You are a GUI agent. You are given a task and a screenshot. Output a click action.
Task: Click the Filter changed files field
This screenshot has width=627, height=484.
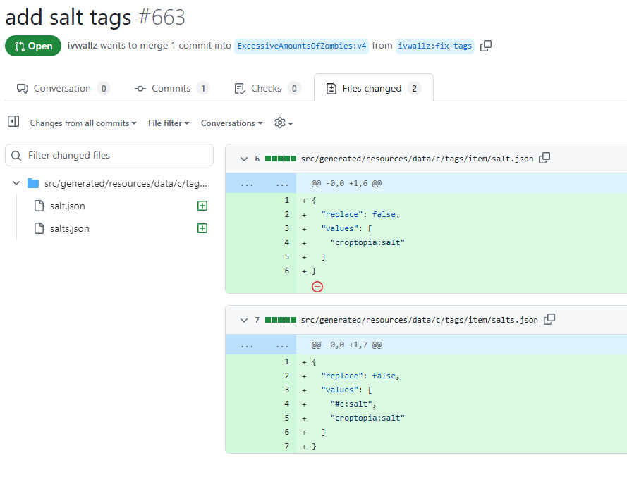[x=109, y=155]
